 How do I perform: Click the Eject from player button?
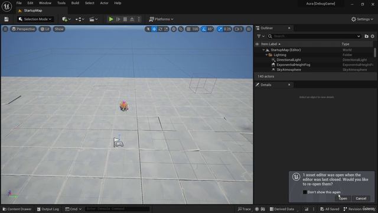[132, 19]
